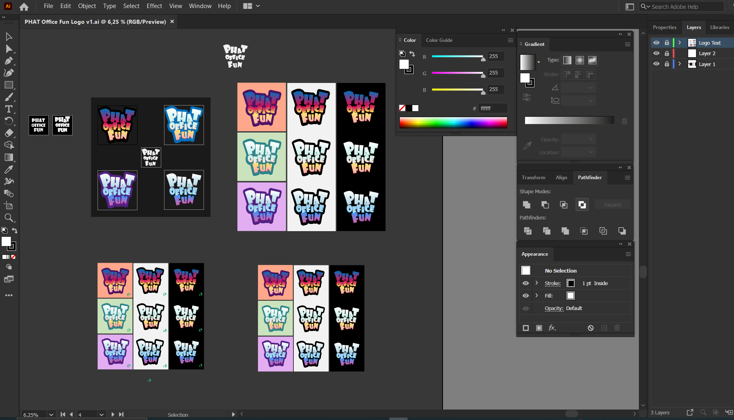Choose Radial gradient type icon
This screenshot has width=734, height=420.
pyautogui.click(x=580, y=60)
